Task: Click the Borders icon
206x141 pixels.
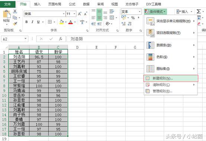Action: click(50, 22)
